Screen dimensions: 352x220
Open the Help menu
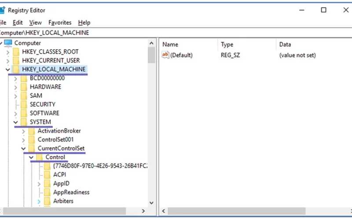tap(84, 22)
